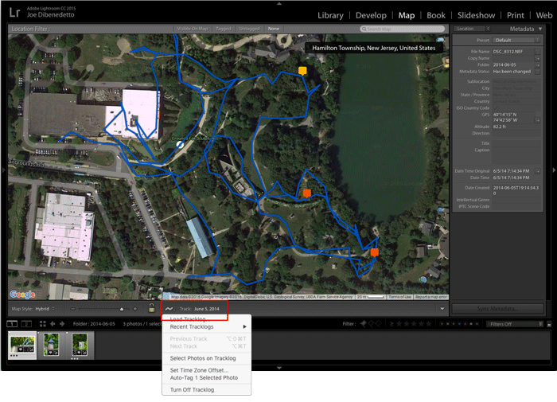Image resolution: width=557 pixels, height=402 pixels.
Task: Choose Set Time Zone Offset menu item
Action: point(207,370)
